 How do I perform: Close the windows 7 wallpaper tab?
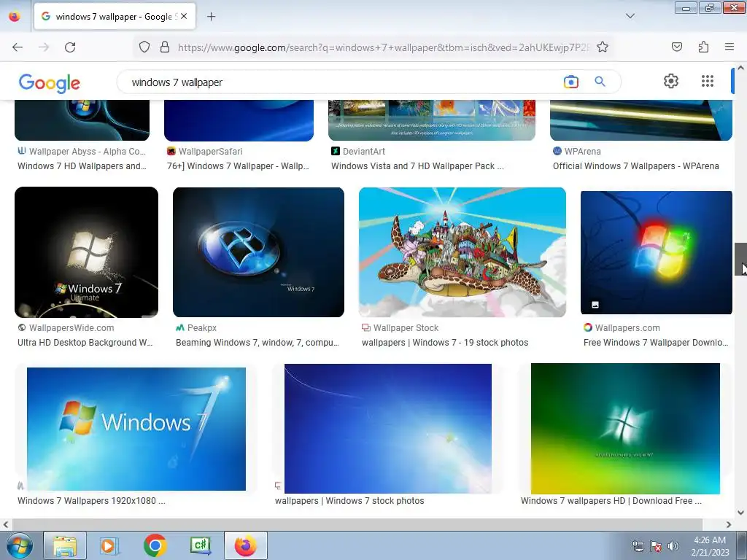(x=184, y=16)
